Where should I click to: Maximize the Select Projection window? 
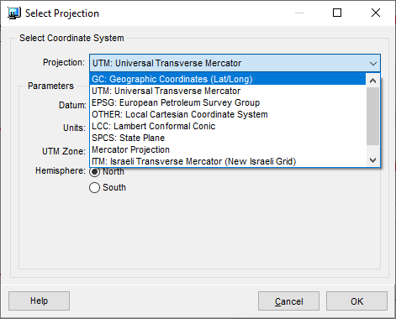(337, 13)
